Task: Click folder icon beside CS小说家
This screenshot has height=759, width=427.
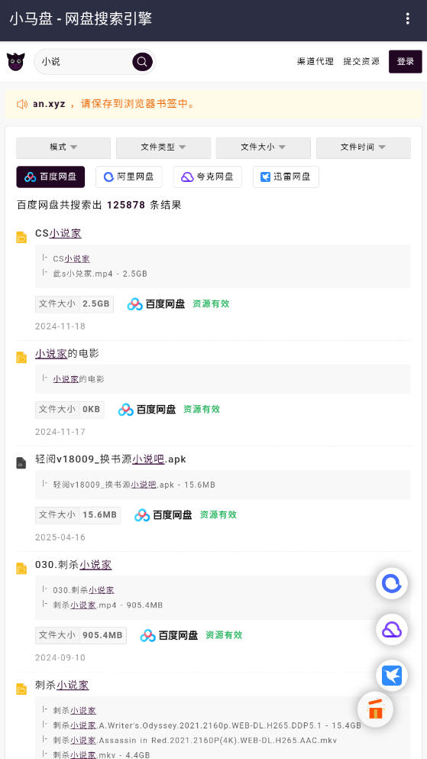Action: 21,237
